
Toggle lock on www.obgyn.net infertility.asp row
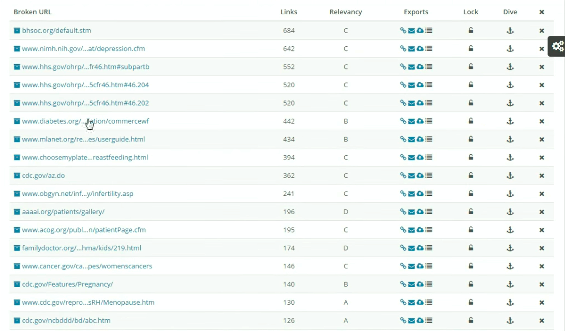pos(471,193)
